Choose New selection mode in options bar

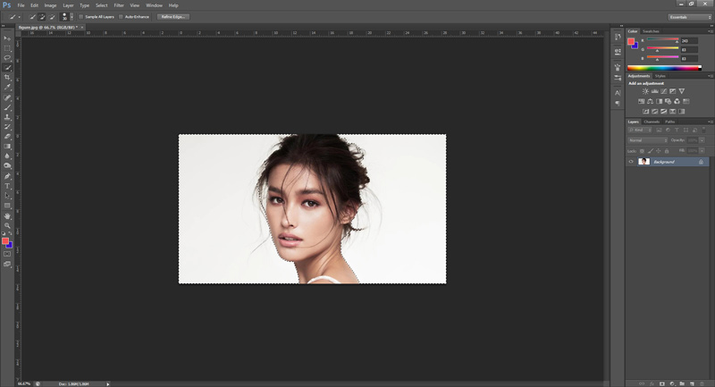(x=32, y=17)
